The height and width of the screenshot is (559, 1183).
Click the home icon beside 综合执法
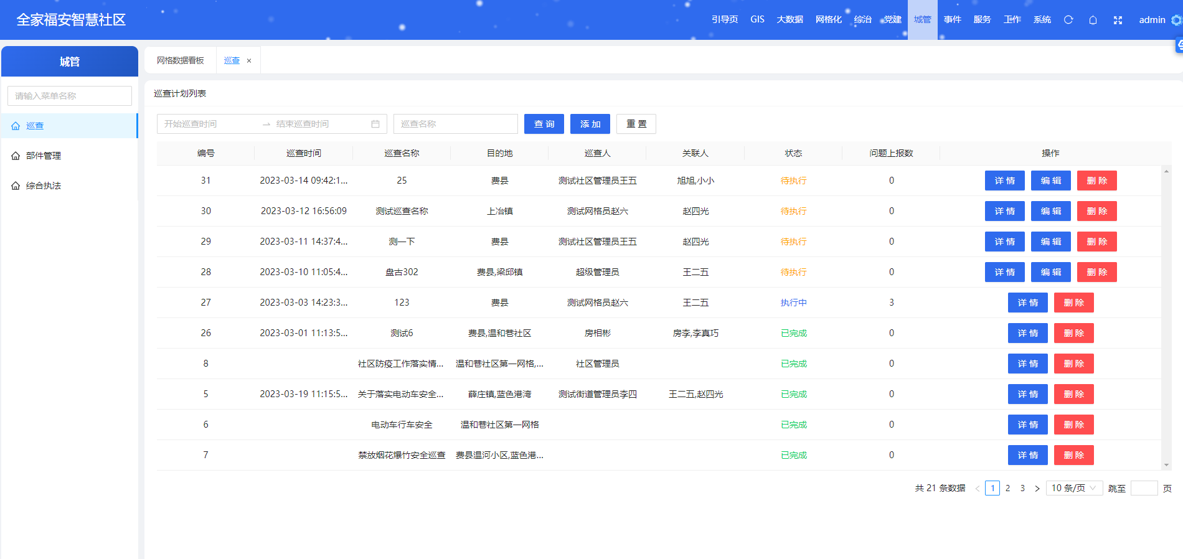tap(16, 186)
